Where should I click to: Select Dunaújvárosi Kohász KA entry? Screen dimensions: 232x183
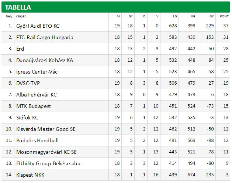[45, 60]
